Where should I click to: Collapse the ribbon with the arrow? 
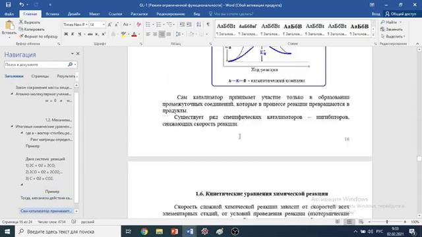pyautogui.click(x=417, y=44)
